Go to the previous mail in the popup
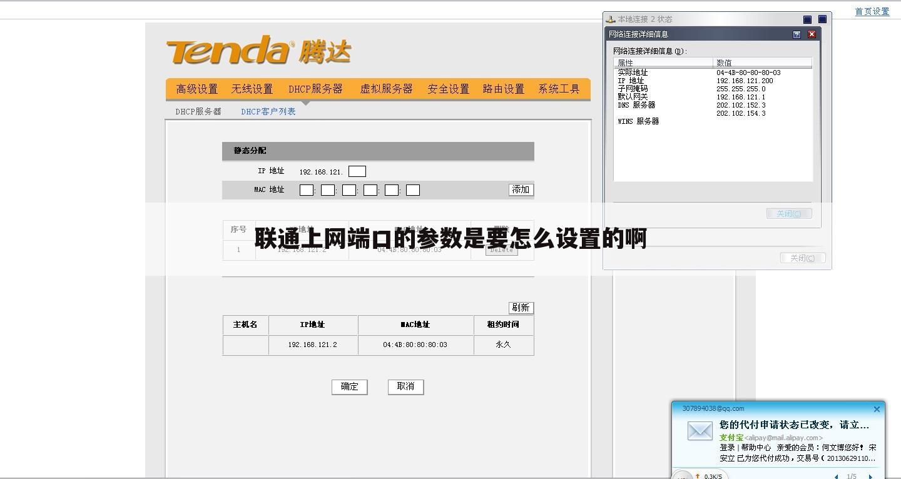Image resolution: width=901 pixels, height=479 pixels. 837,476
